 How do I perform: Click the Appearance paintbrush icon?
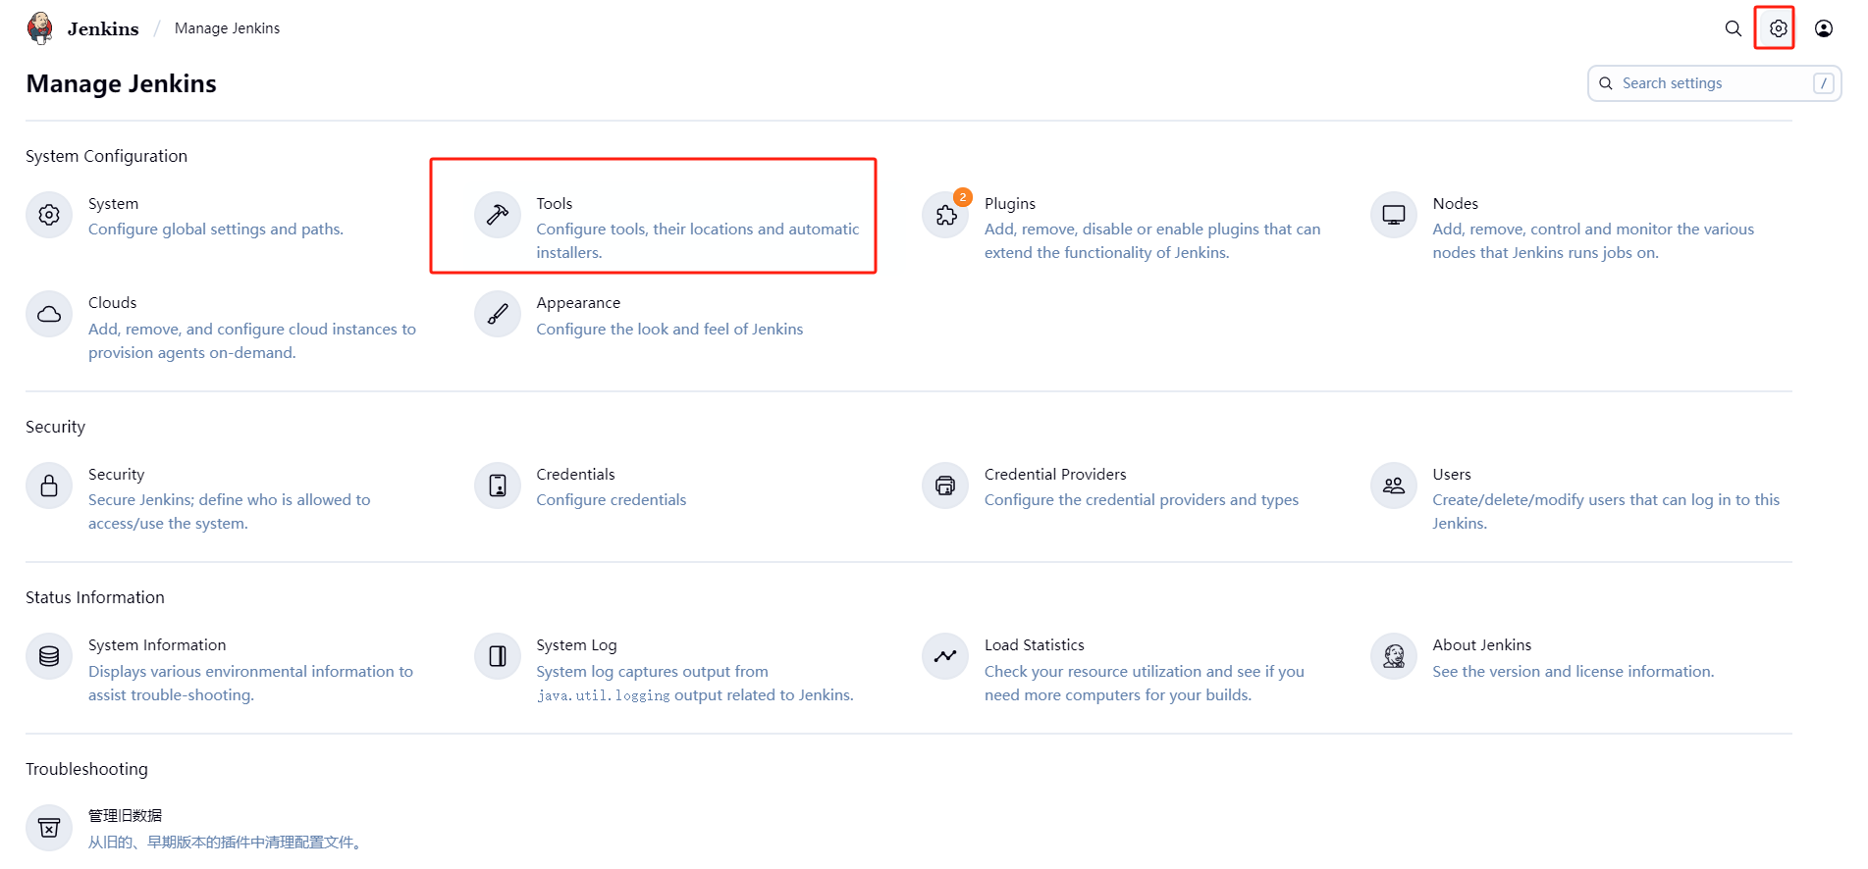tap(498, 314)
